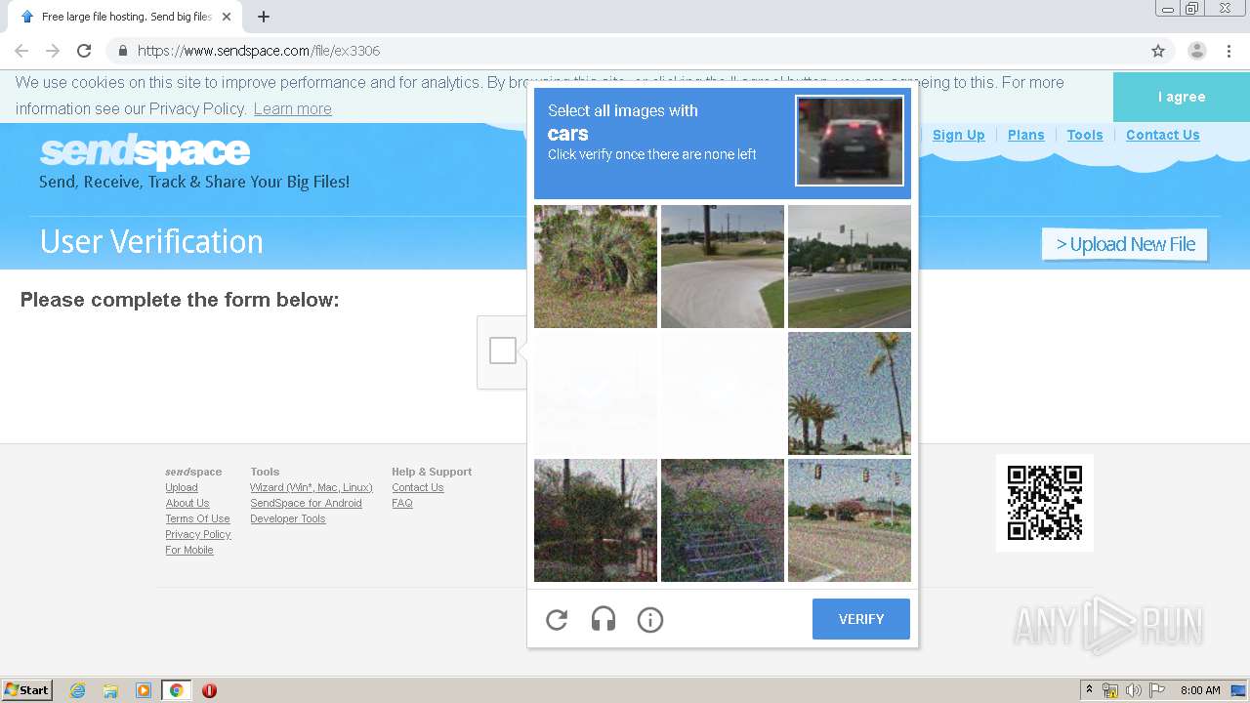Reload the sendspace page
Screen dimensions: 1250x703
coord(84,51)
